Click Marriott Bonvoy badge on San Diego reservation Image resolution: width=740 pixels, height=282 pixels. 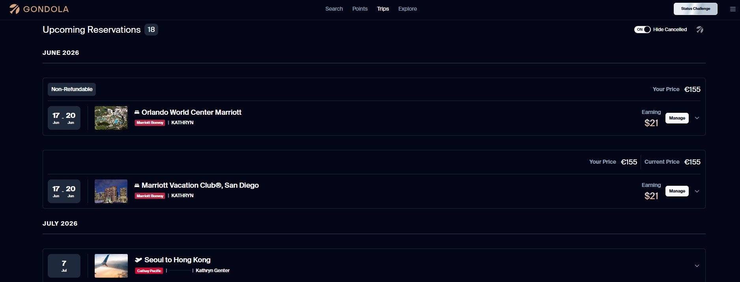pyautogui.click(x=150, y=196)
